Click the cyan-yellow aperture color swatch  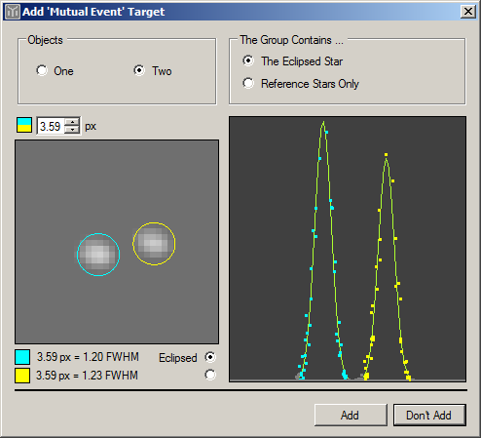24,125
